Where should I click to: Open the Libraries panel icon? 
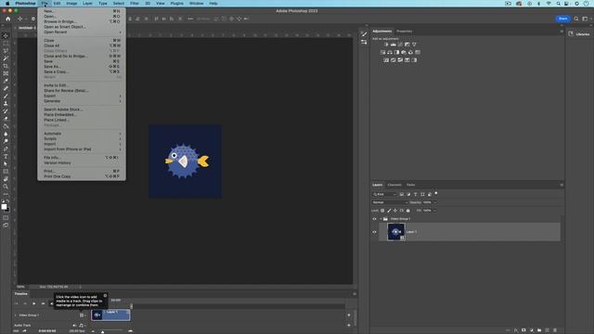click(x=571, y=34)
